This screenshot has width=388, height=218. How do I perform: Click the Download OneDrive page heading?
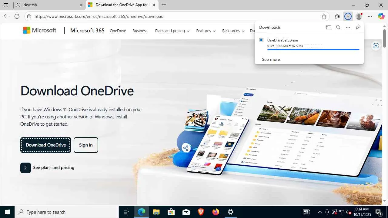77,91
